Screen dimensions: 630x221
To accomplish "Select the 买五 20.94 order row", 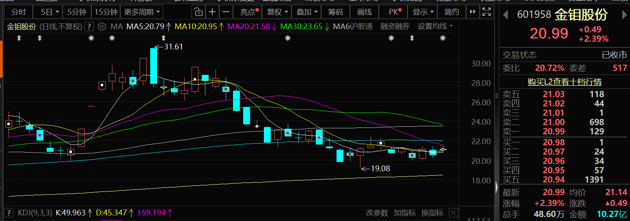I will (x=565, y=180).
